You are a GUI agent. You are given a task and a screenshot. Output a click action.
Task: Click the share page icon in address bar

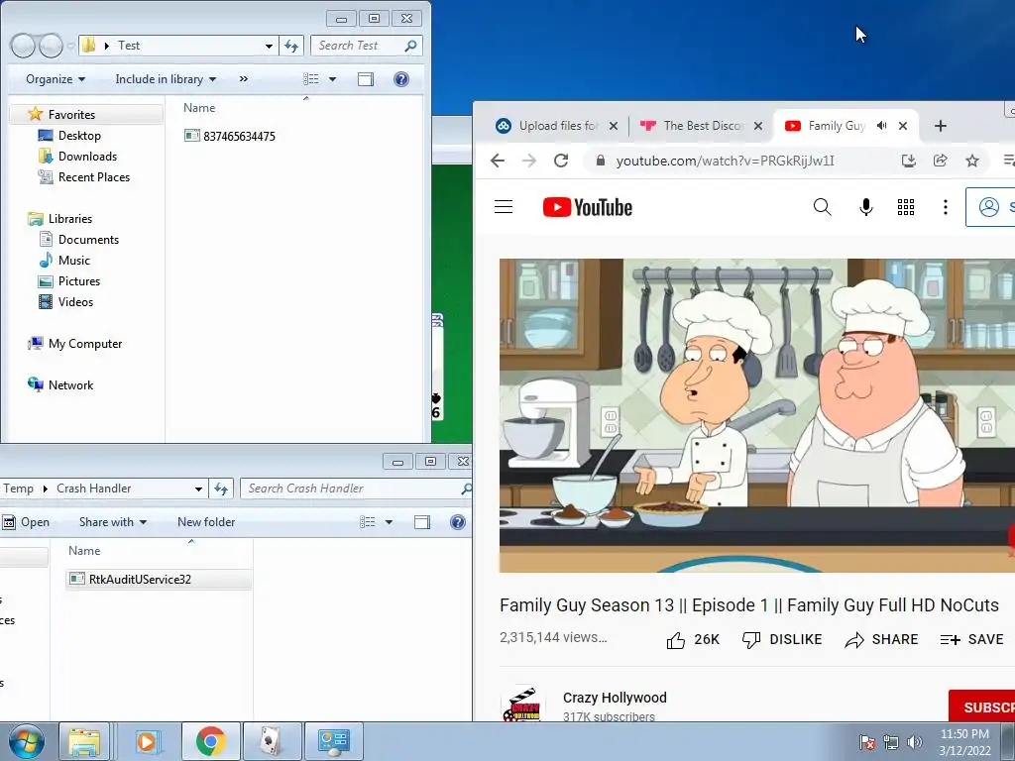click(x=941, y=161)
